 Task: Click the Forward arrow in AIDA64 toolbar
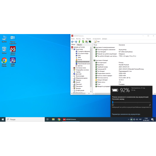[76, 42]
